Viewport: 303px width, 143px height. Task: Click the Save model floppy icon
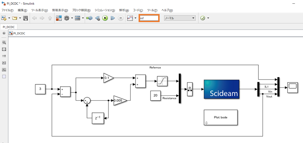pyautogui.click(x=25, y=18)
